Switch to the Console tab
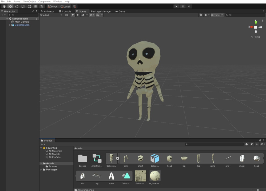 coord(65,11)
